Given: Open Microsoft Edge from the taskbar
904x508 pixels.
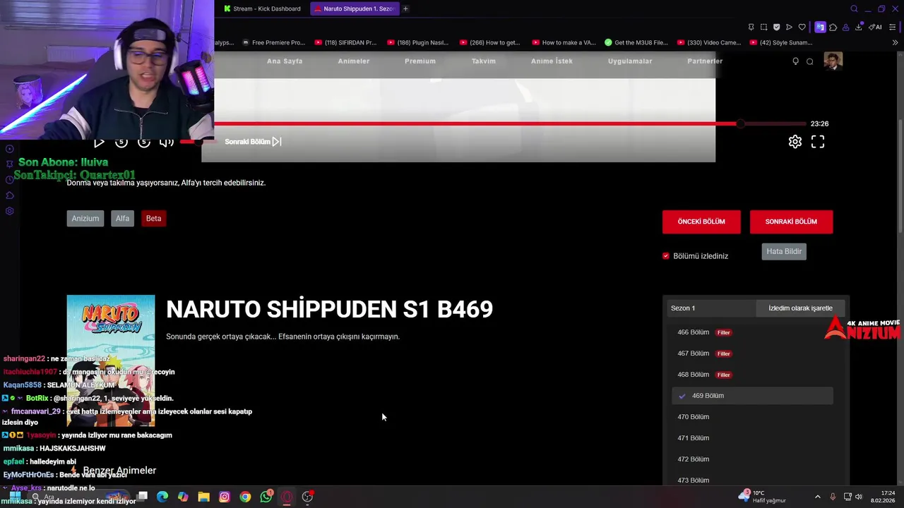Looking at the screenshot, I should click(162, 497).
